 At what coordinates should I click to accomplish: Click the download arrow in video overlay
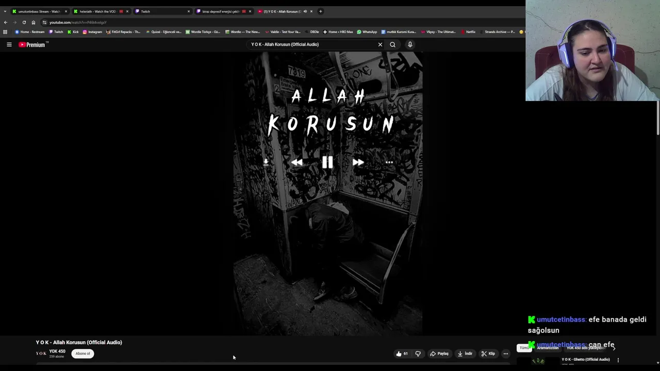point(266,162)
